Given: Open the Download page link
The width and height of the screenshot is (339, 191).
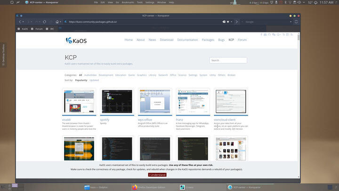Looking at the screenshot, I should coord(167,40).
